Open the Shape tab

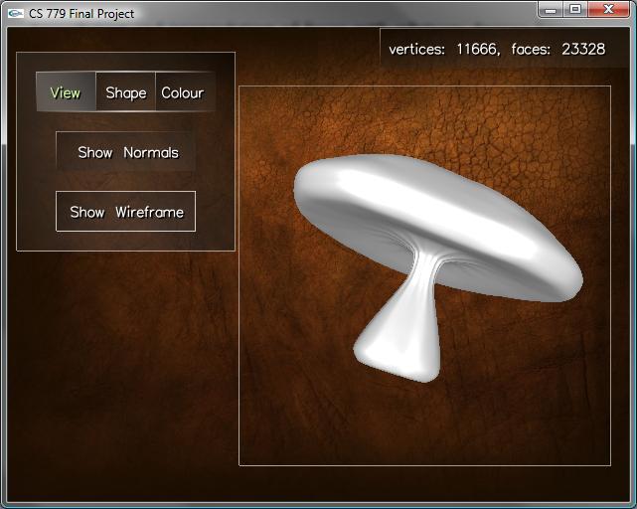125,92
